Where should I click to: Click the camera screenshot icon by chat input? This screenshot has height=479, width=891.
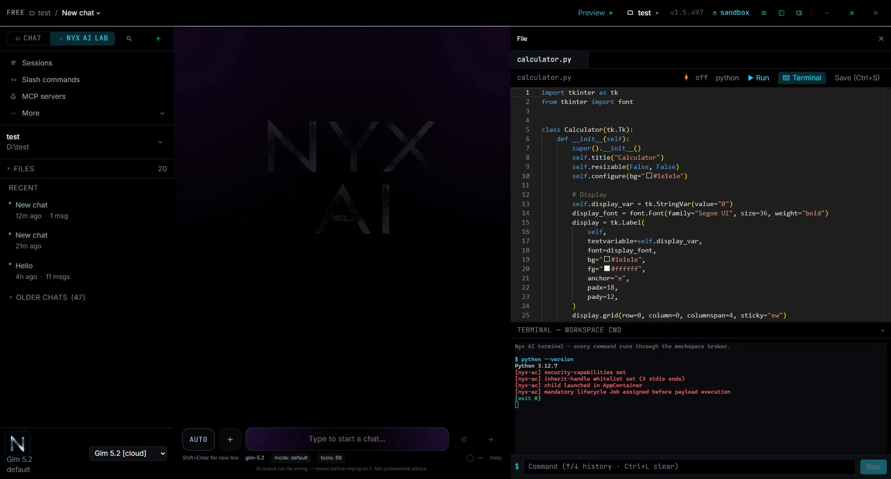tap(464, 439)
